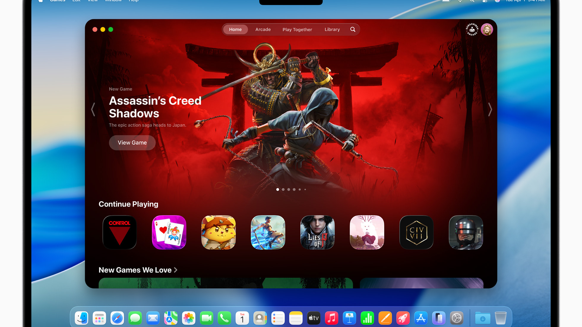Open Notes in the Dock
This screenshot has width=582, height=327.
pos(296,318)
